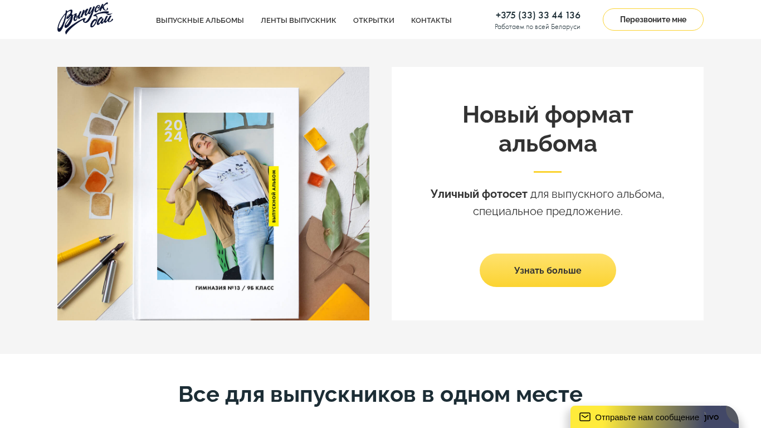Click the Перезвоните мне callback button
Image resolution: width=761 pixels, height=428 pixels.
pyautogui.click(x=653, y=20)
